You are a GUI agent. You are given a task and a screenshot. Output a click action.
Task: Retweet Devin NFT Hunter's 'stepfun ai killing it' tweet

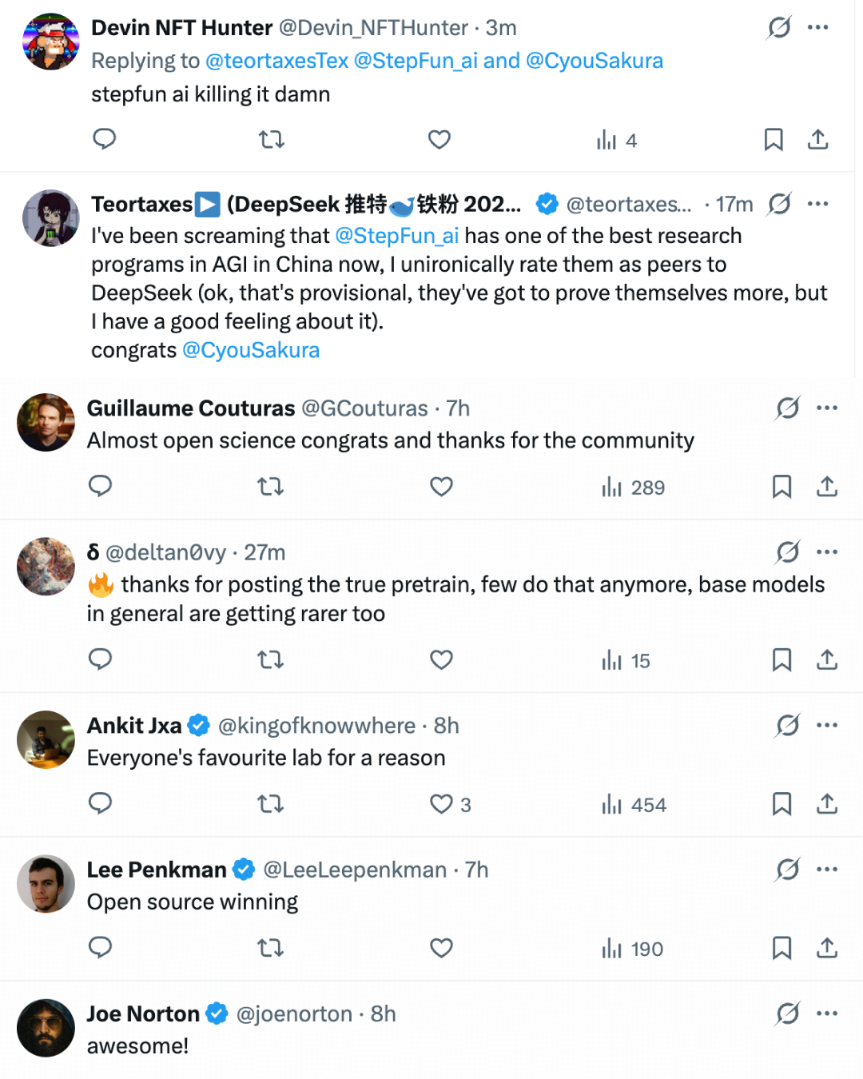coord(271,139)
